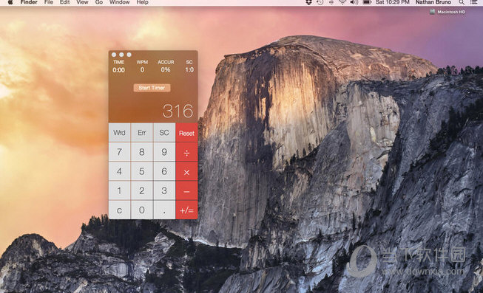Open the Nathan Bruno user menu
Viewport: 483px width, 293px height.
[433, 2]
